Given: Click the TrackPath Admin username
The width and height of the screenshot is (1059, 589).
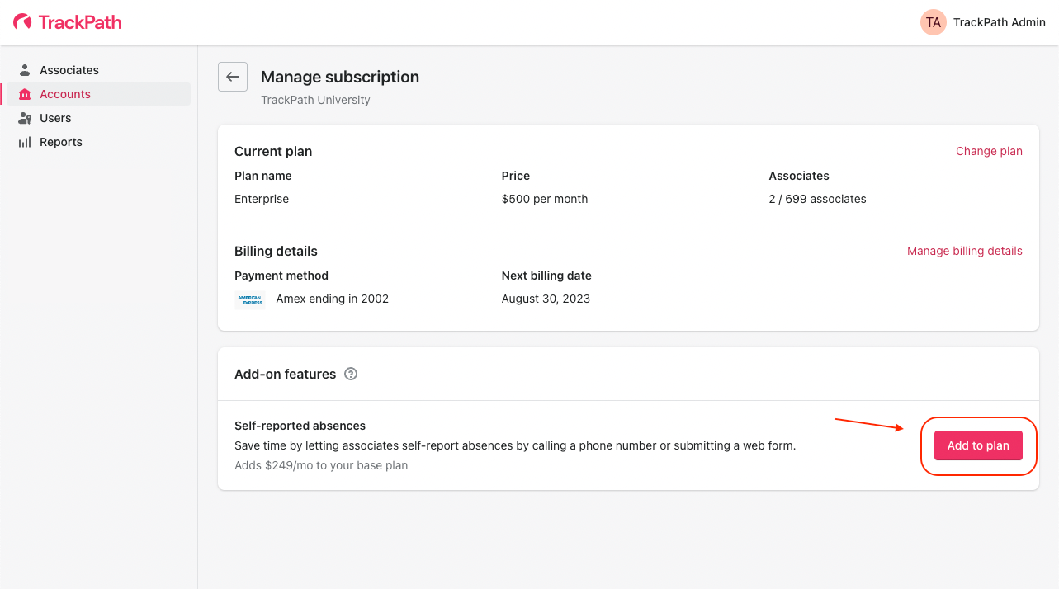Looking at the screenshot, I should (x=999, y=22).
